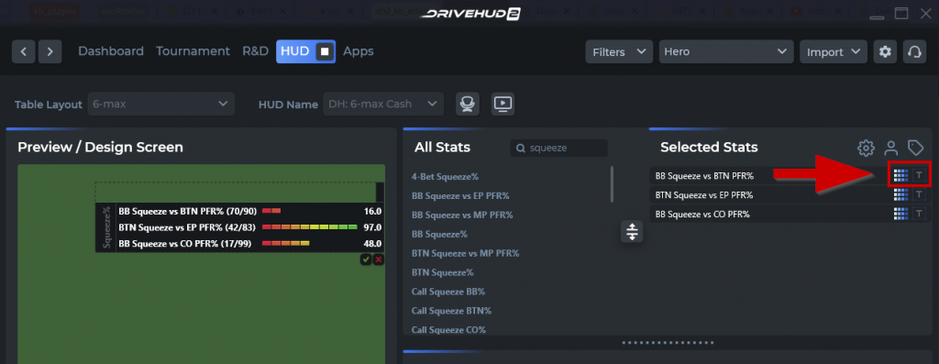Viewport: 939px width, 364px height.
Task: Switch to the Tournament tab
Action: pyautogui.click(x=193, y=51)
